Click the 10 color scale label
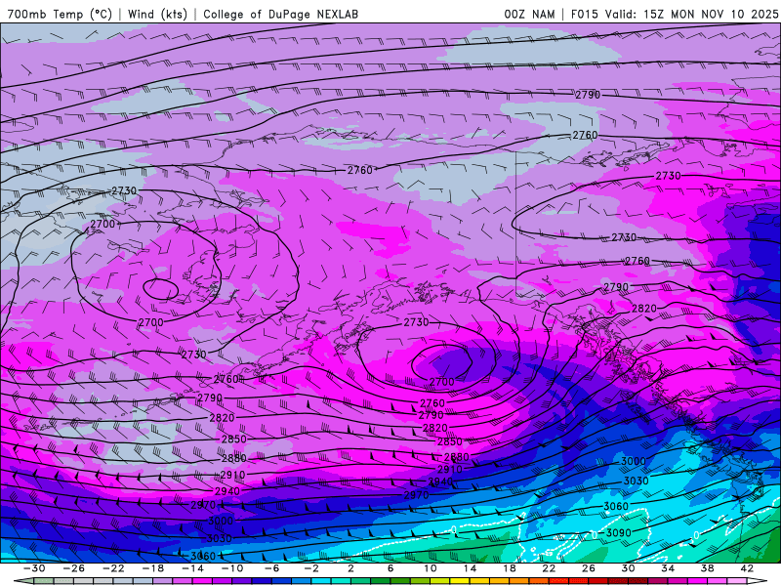 coord(431,568)
